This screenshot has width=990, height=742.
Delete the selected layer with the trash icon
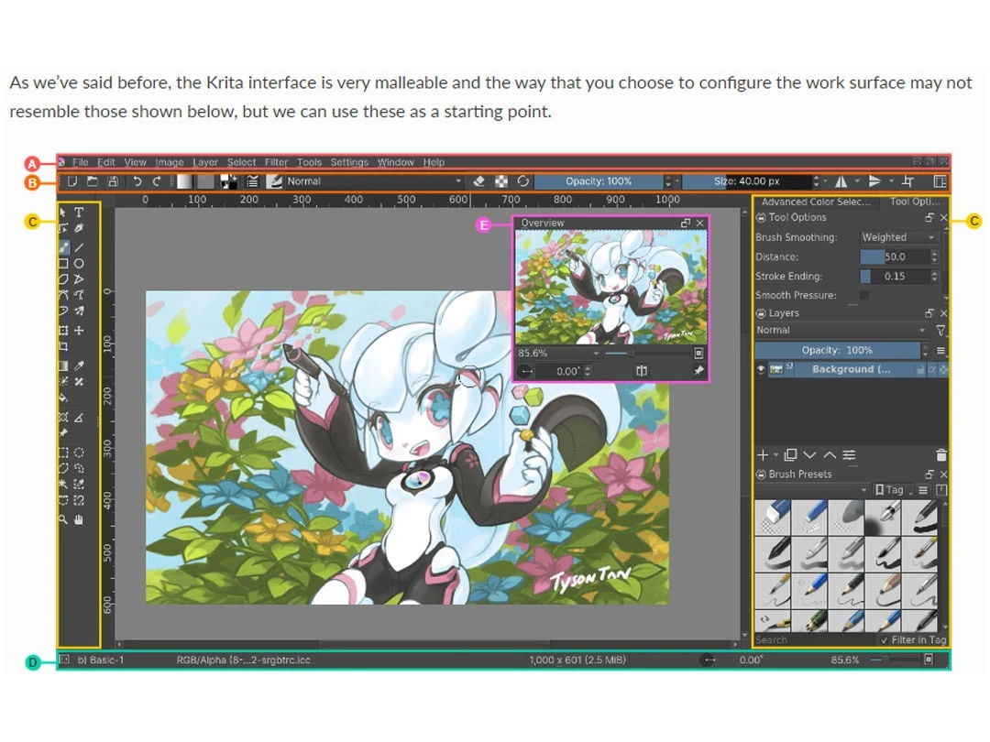click(x=940, y=454)
